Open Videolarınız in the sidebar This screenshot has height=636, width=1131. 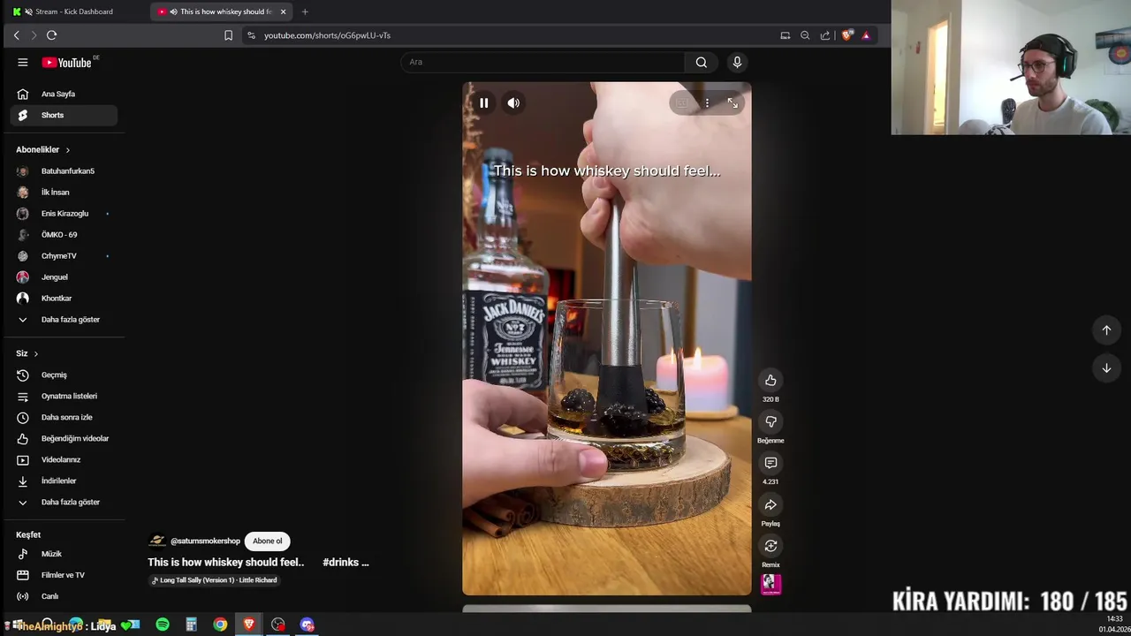pos(64,460)
